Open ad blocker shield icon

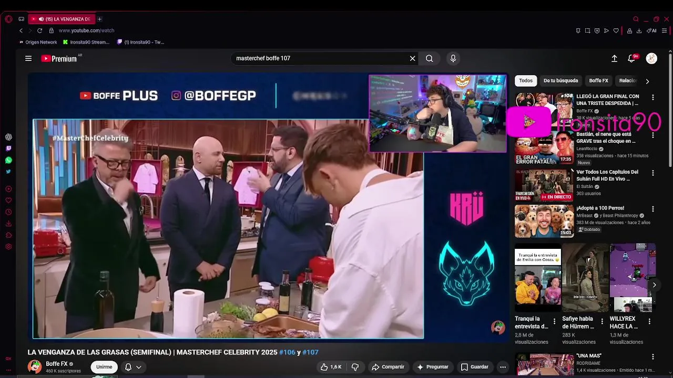(x=597, y=30)
